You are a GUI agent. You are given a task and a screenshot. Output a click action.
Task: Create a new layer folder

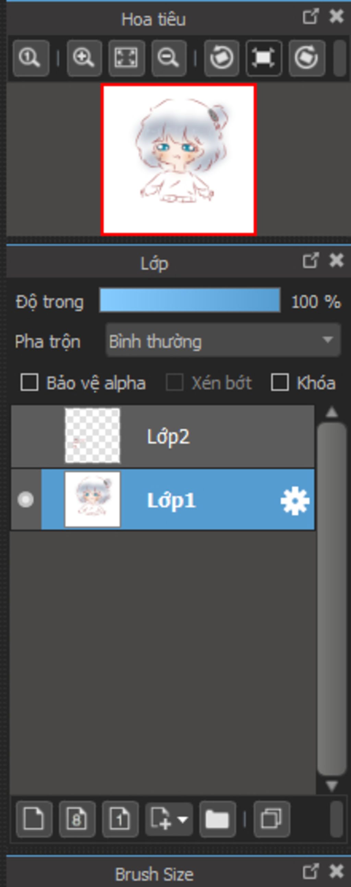point(217,819)
